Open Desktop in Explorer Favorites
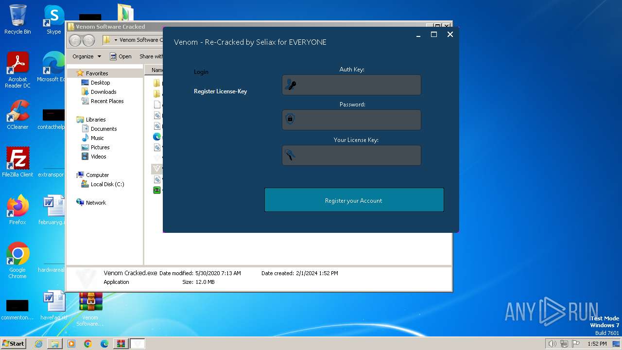The width and height of the screenshot is (622, 350). pyautogui.click(x=100, y=83)
